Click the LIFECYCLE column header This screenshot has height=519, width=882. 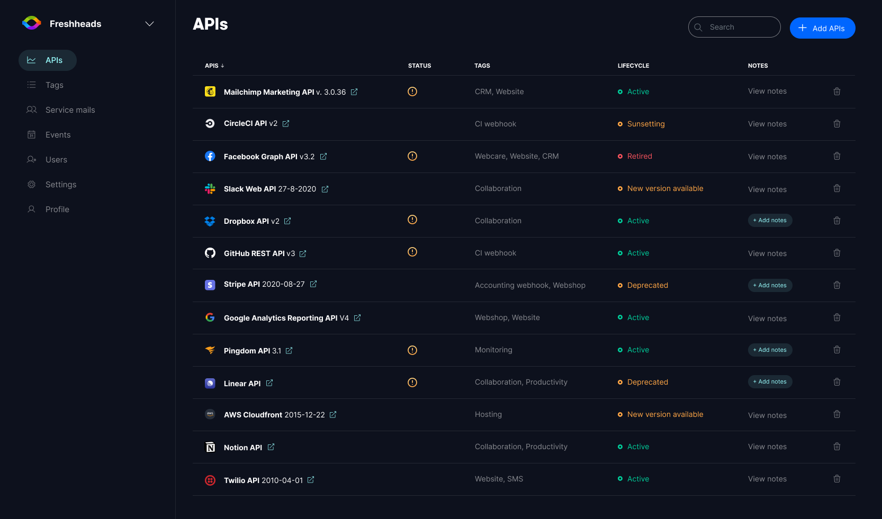coord(633,66)
